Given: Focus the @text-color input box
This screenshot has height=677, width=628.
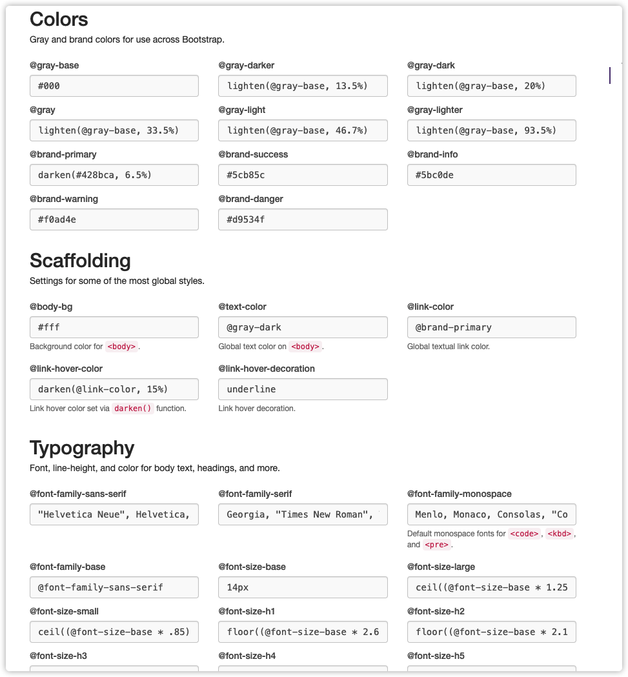Looking at the screenshot, I should (303, 327).
